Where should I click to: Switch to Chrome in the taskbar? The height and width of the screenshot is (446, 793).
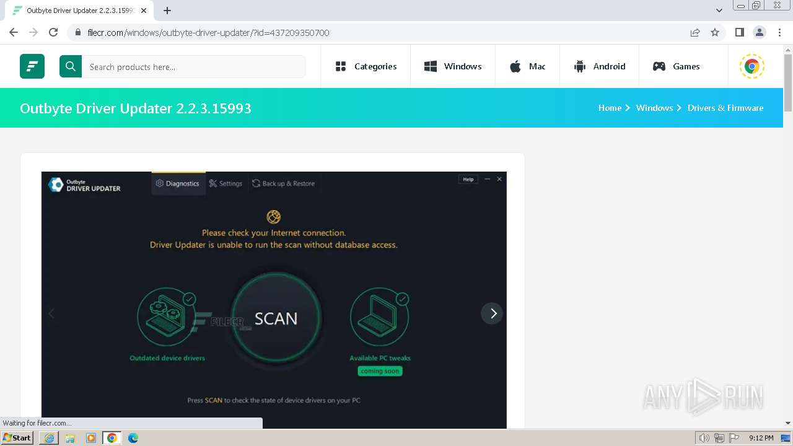click(x=112, y=438)
